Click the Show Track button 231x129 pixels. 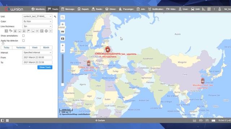click(x=45, y=67)
